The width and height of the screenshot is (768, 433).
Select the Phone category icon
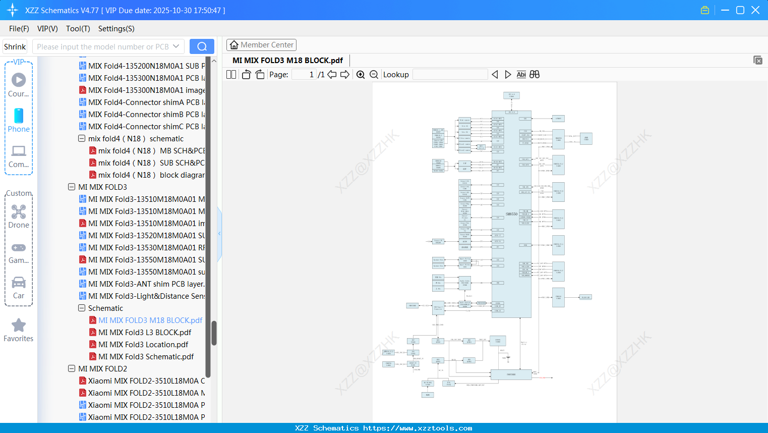coord(19,120)
